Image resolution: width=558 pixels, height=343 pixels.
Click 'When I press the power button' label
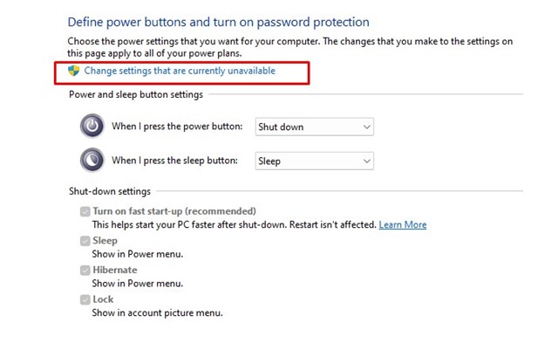click(177, 127)
